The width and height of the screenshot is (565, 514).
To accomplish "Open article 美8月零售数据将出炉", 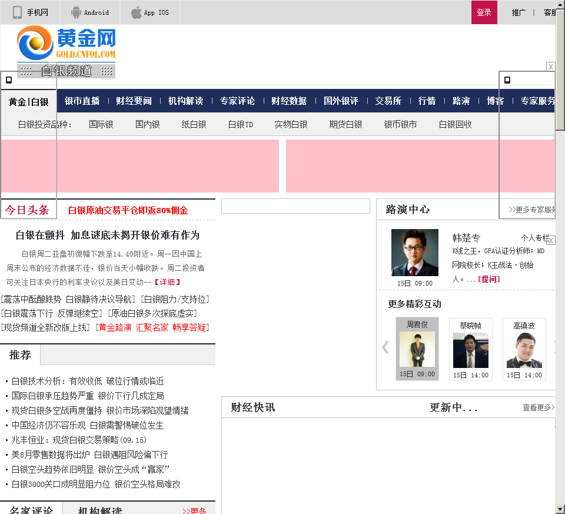I will point(89,455).
